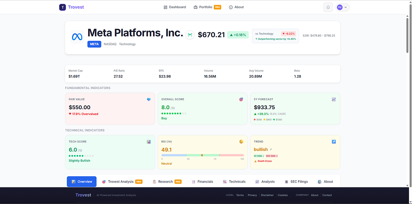
Task: Click the Meta Platforms company logo
Action: (x=77, y=37)
